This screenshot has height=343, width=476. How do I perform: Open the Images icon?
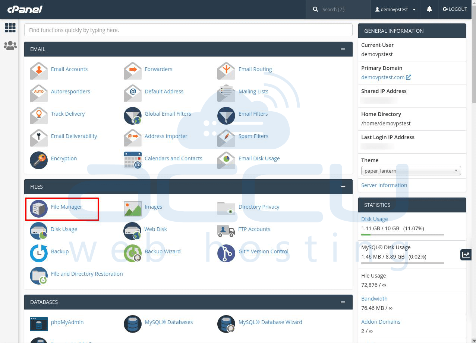pyautogui.click(x=133, y=208)
